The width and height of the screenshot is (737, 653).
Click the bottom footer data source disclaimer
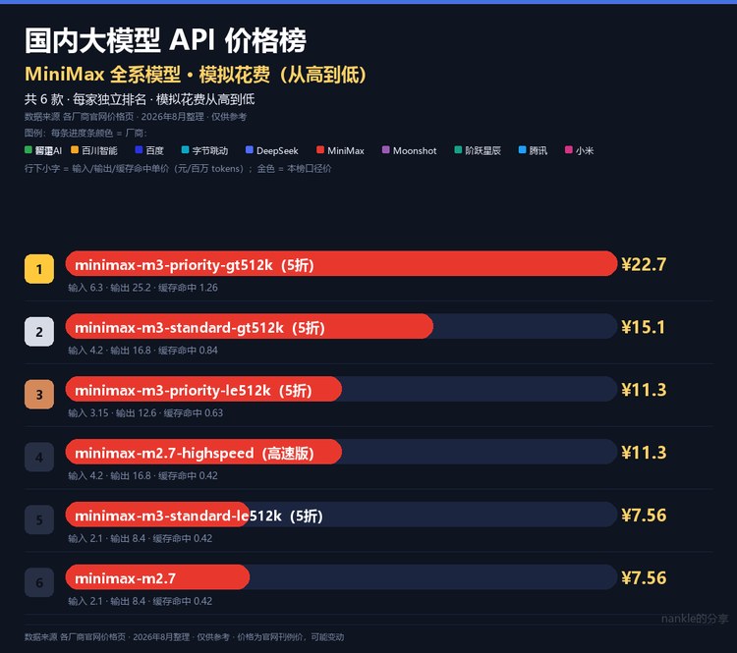coord(185,637)
